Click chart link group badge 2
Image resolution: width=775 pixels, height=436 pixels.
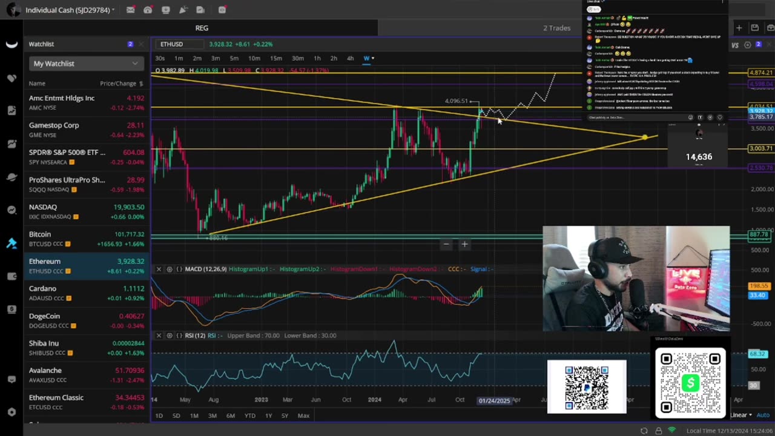(x=759, y=45)
